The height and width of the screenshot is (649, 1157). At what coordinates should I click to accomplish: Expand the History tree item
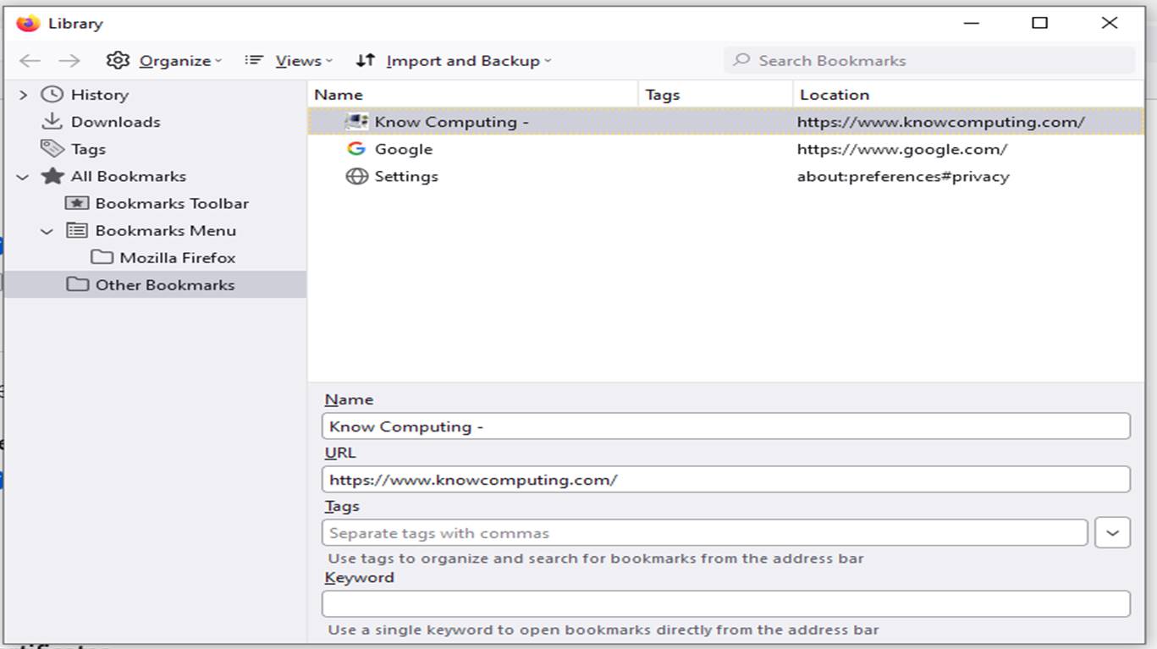pos(21,94)
